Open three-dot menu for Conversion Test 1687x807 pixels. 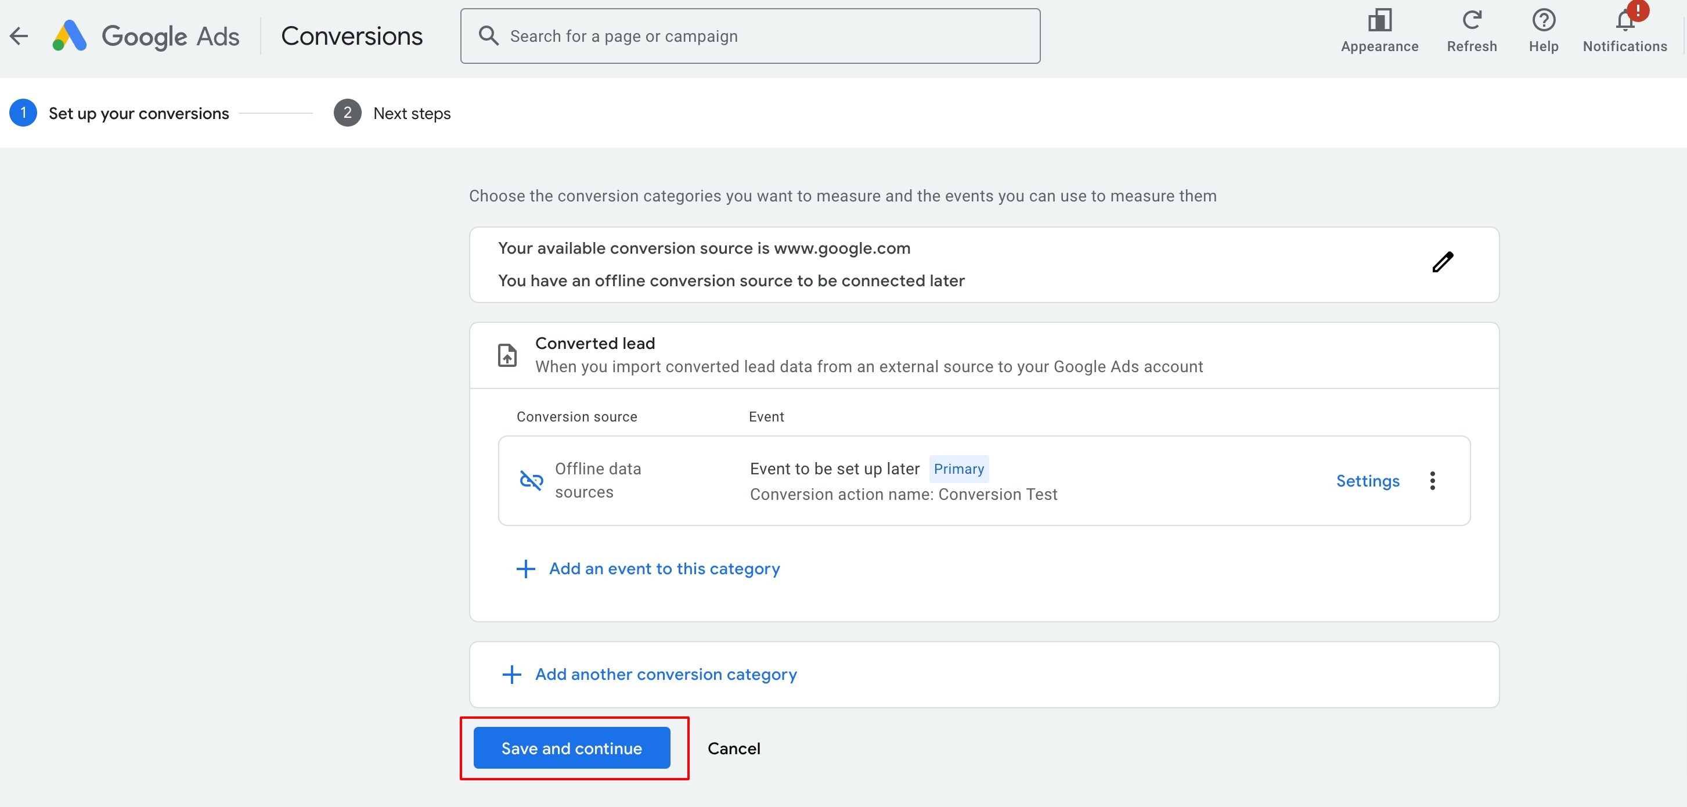click(1432, 481)
